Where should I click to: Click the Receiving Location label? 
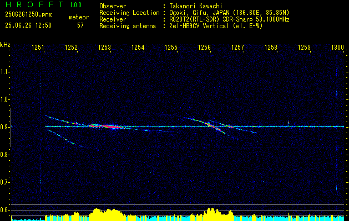[129, 13]
